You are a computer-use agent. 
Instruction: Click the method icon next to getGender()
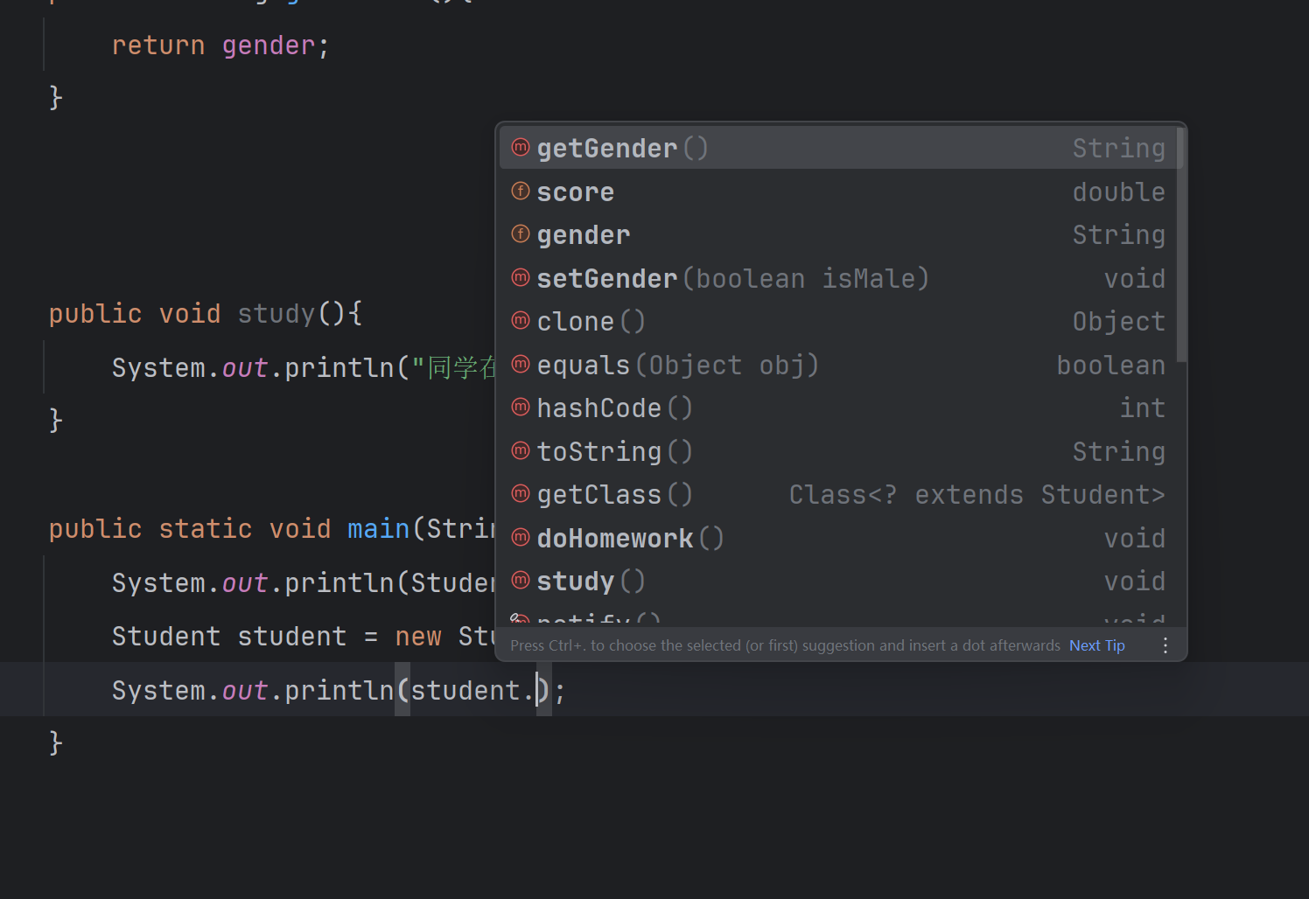coord(521,147)
